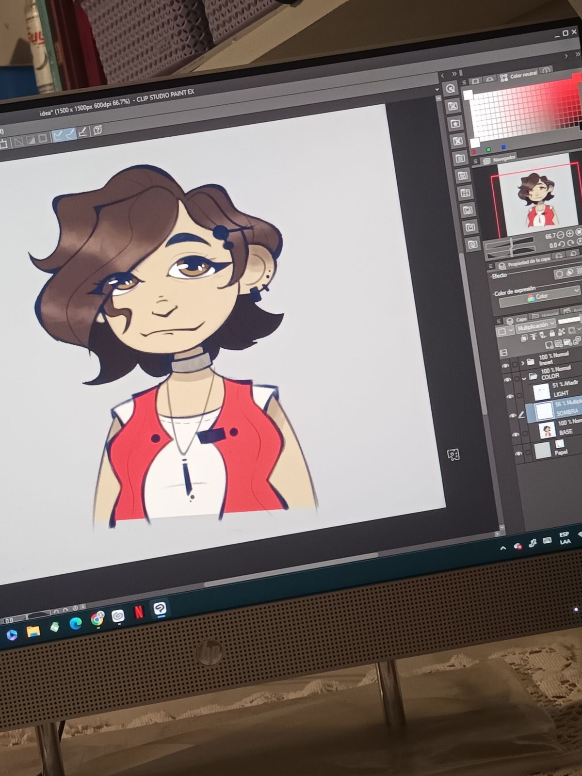Show hidden icons in the system tray
This screenshot has height=776, width=582.
503,548
